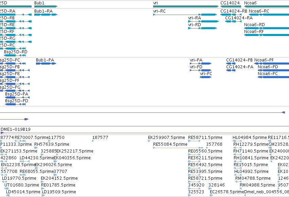Select the RE58711.5prime EST

point(194,141)
